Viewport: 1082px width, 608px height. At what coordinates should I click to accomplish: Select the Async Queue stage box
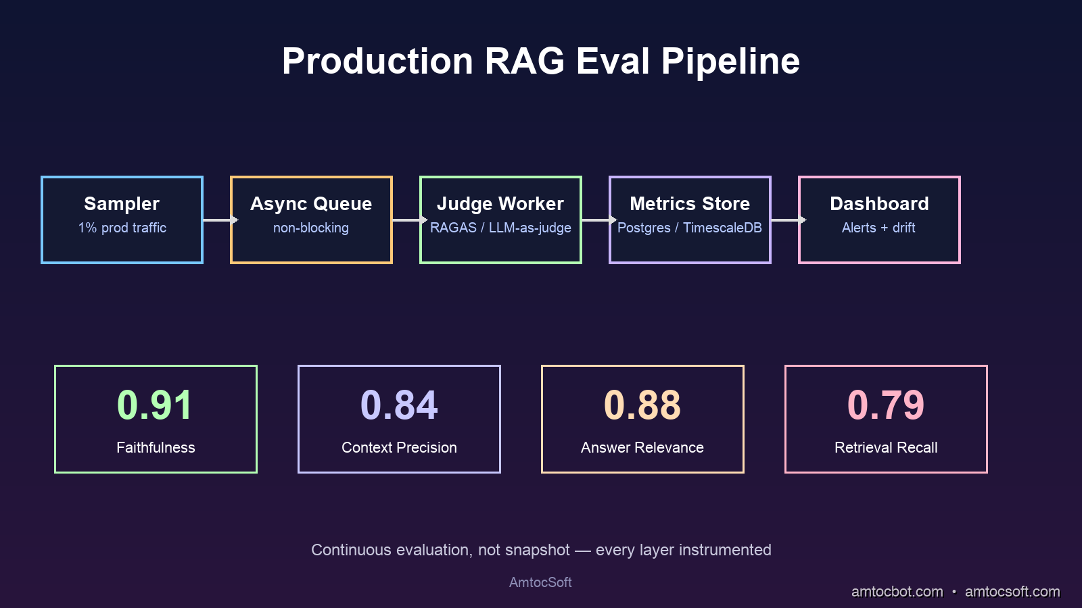311,219
